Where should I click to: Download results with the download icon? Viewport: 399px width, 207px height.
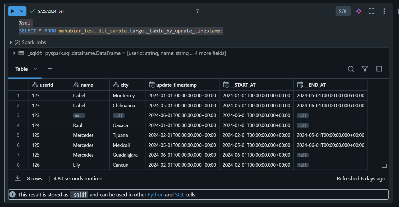pyautogui.click(x=18, y=178)
